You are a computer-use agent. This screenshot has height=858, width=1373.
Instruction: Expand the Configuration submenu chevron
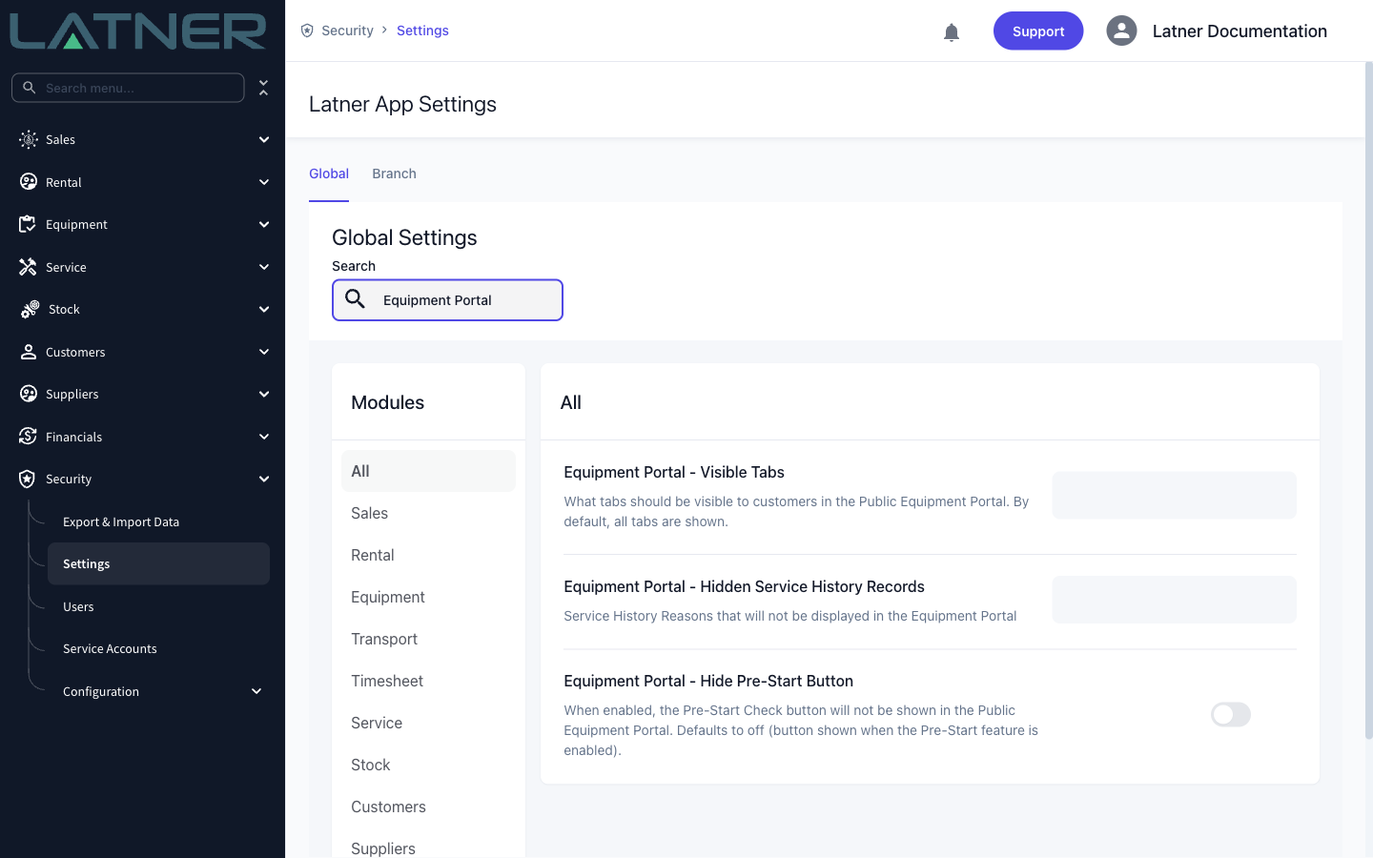click(256, 691)
